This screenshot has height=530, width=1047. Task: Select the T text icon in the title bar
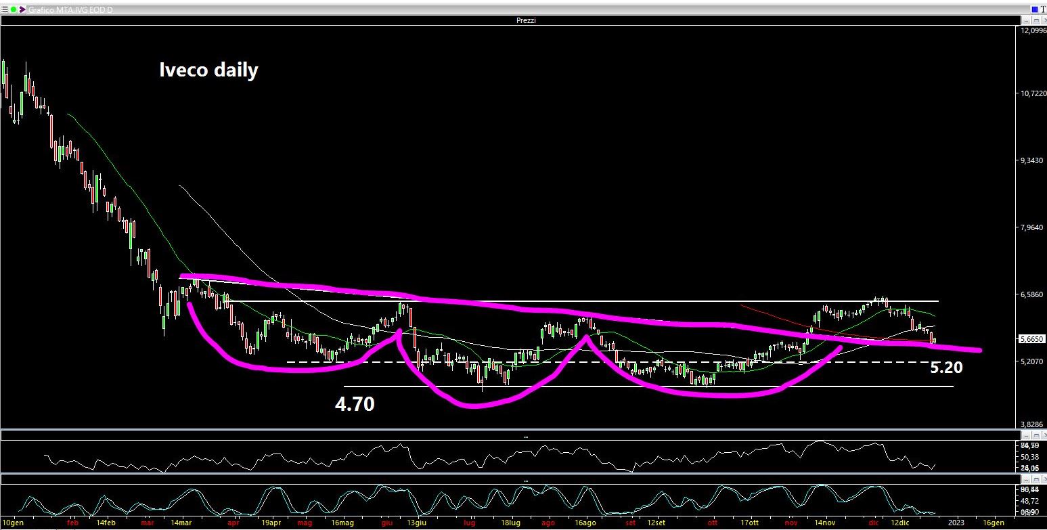(1043, 9)
